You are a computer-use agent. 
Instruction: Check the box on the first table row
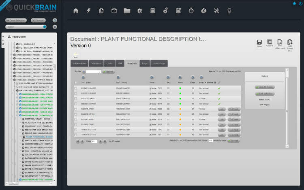[x=75, y=88]
